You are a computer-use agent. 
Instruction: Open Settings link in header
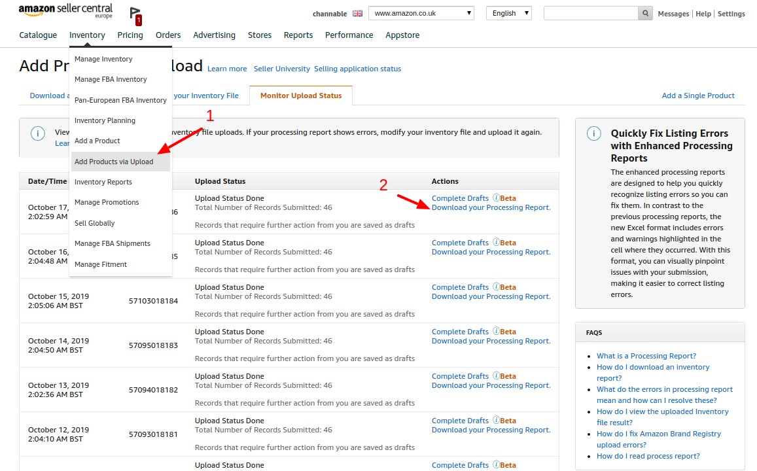[x=731, y=14]
